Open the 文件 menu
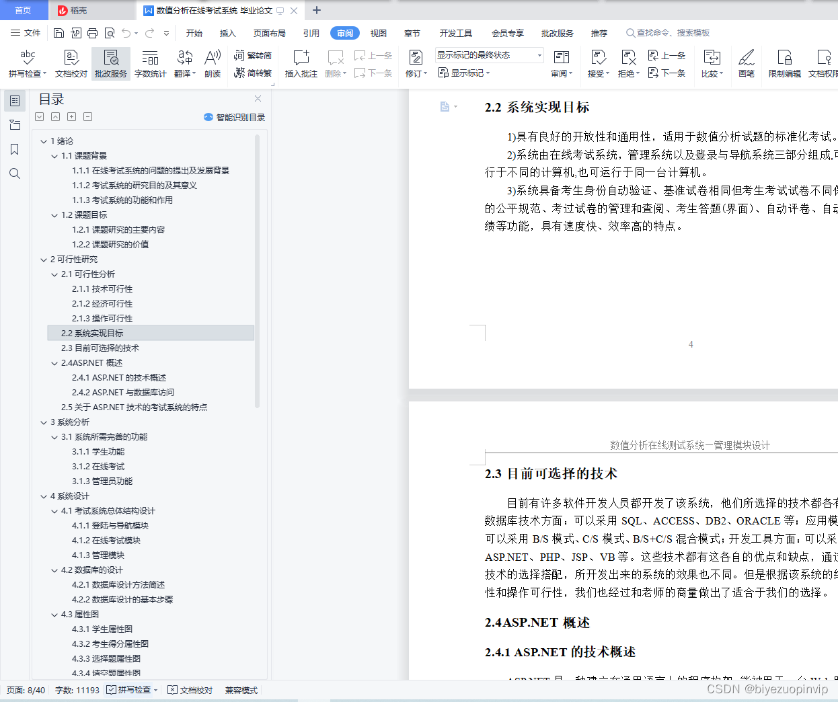 click(x=26, y=33)
